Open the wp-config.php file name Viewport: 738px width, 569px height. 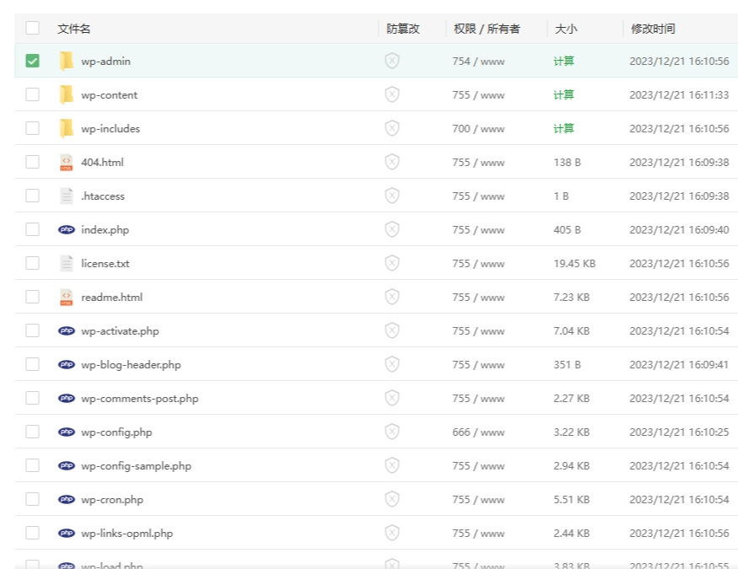pos(116,432)
